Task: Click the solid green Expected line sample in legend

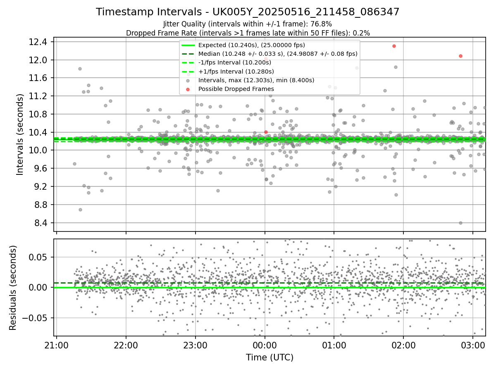Action: (188, 45)
